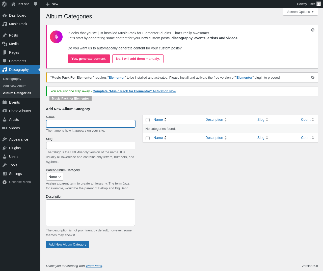
Task: Click the Pages icon in sidebar
Action: click(x=5, y=52)
